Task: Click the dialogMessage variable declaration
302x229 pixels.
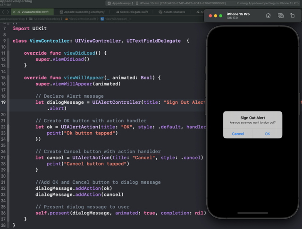Action: (x=65, y=102)
